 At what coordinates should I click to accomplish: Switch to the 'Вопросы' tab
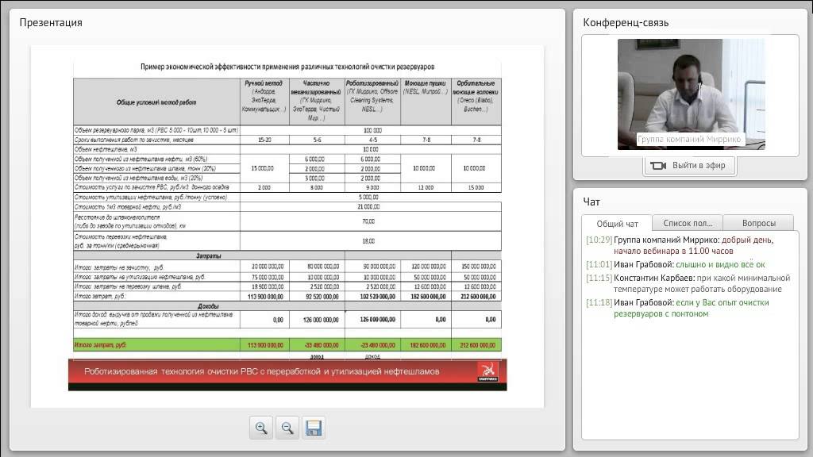click(x=758, y=223)
